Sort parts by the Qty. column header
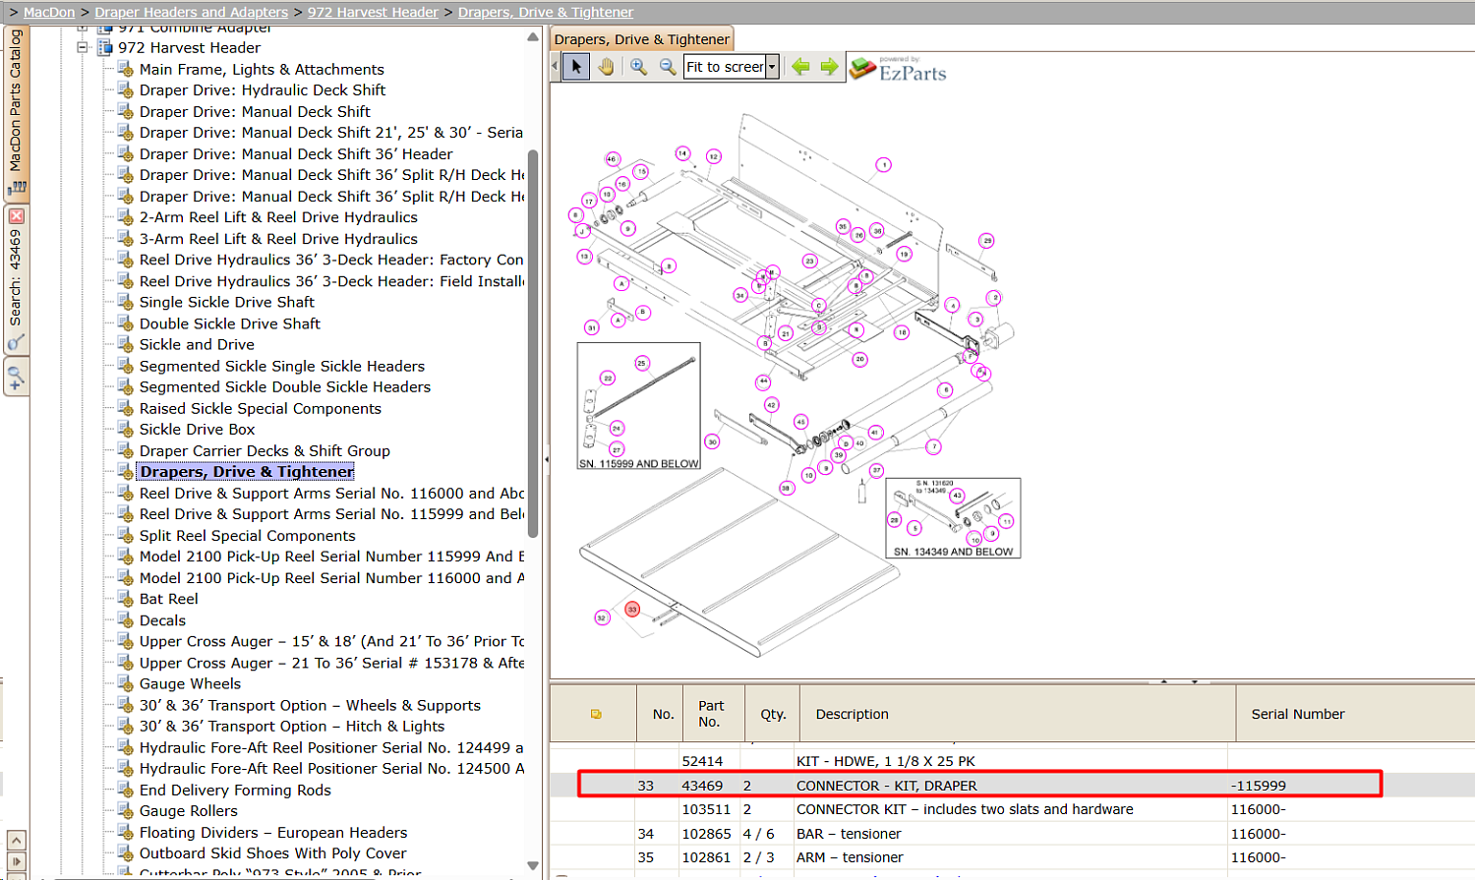Viewport: 1475px width, 880px height. point(773,714)
